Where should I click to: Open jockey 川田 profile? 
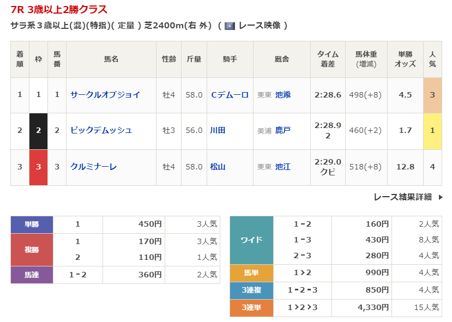pyautogui.click(x=218, y=131)
